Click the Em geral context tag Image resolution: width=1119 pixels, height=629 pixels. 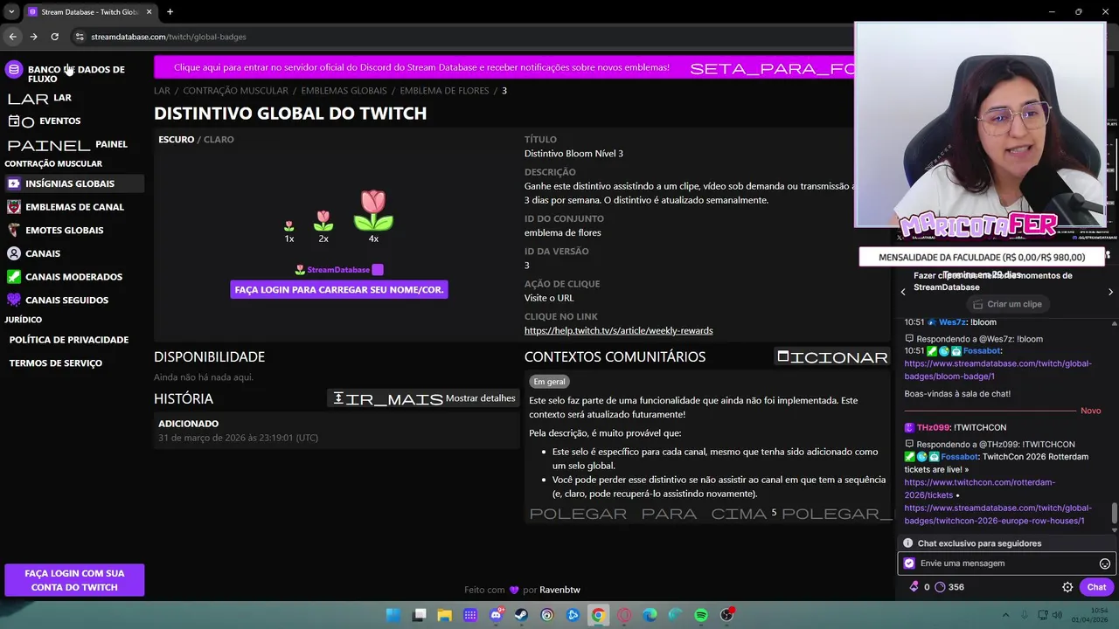pos(549,382)
